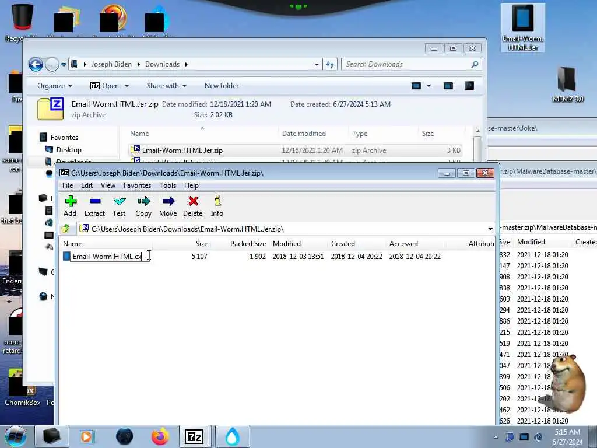The height and width of the screenshot is (448, 597).
Task: Click Desktop in Explorer sidebar
Action: click(x=69, y=150)
